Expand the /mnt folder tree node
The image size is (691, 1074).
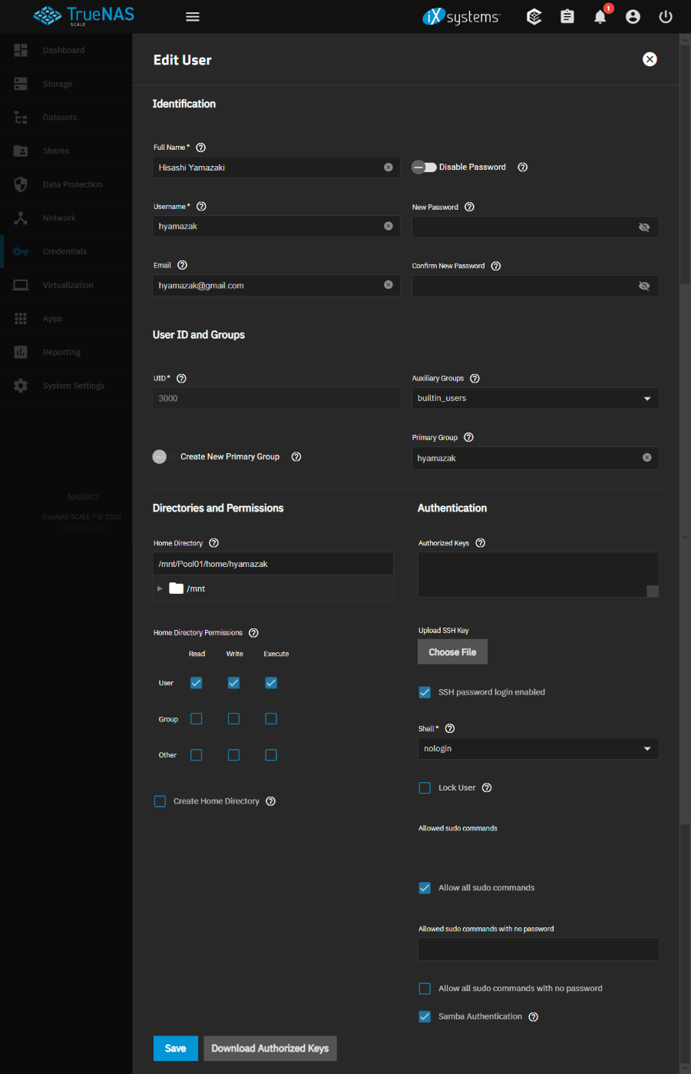[160, 588]
